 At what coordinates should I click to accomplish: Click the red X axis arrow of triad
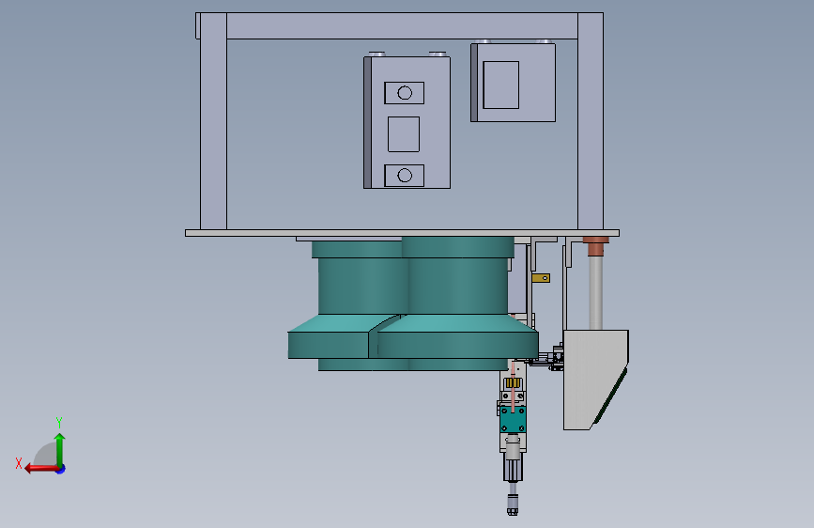click(x=41, y=469)
